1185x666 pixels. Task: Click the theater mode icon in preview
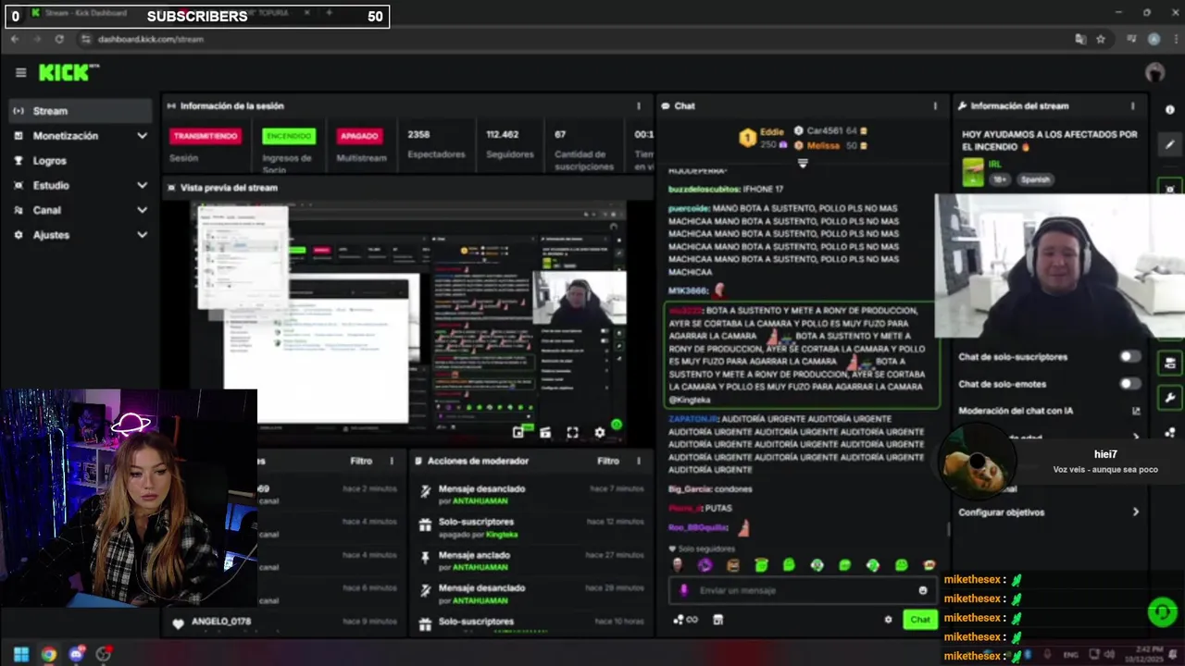coord(545,432)
